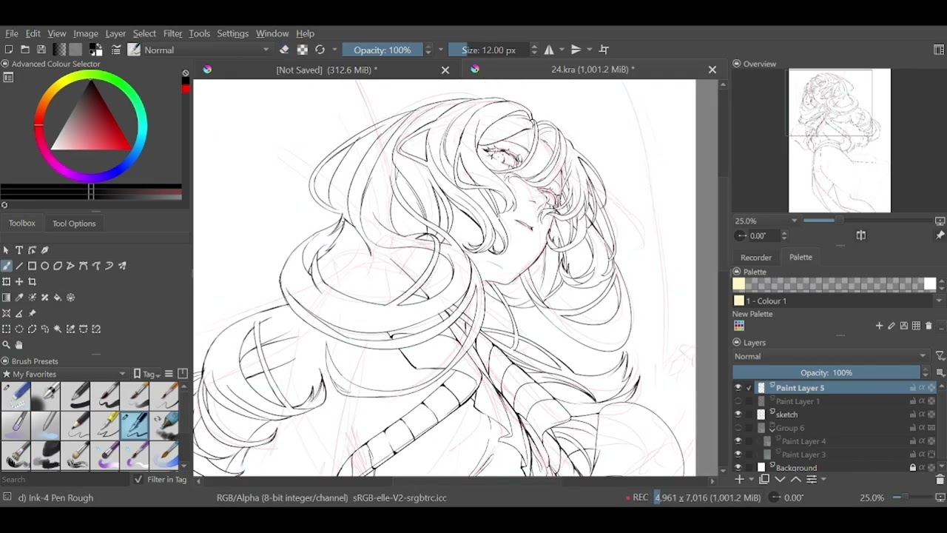Viewport: 947px width, 533px height.
Task: Hide the Background layer
Action: pyautogui.click(x=738, y=468)
